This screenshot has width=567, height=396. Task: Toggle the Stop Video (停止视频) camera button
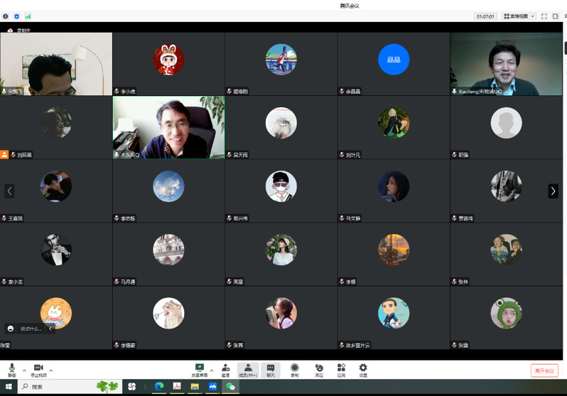[x=38, y=370]
